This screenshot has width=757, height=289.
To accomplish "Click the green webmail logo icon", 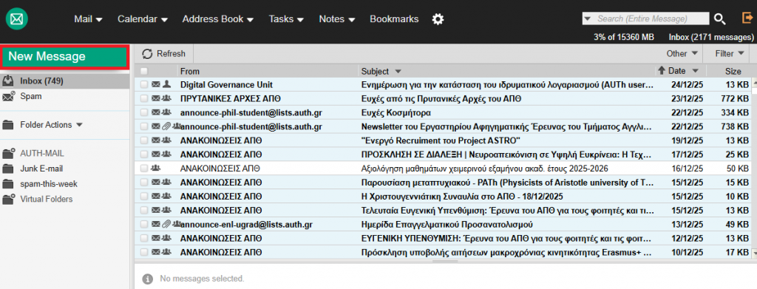I will 17,19.
